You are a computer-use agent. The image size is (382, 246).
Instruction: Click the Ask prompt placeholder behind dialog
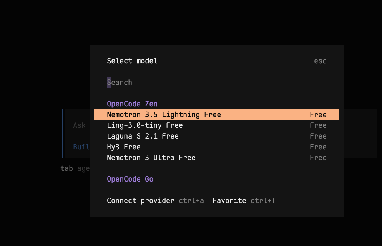[x=79, y=125]
